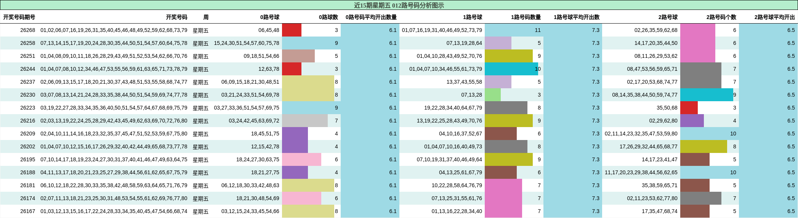Select 1路号球 cell 13,37,43,55,58

pyautogui.click(x=464, y=82)
